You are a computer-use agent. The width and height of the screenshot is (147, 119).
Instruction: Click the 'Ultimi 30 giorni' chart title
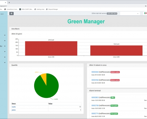point(17,34)
